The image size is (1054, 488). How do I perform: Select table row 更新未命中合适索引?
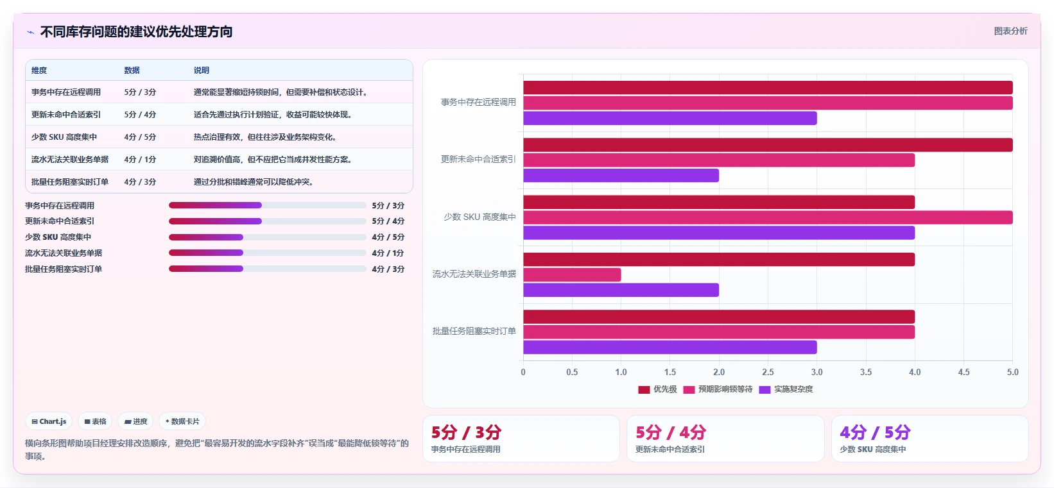pyautogui.click(x=219, y=115)
